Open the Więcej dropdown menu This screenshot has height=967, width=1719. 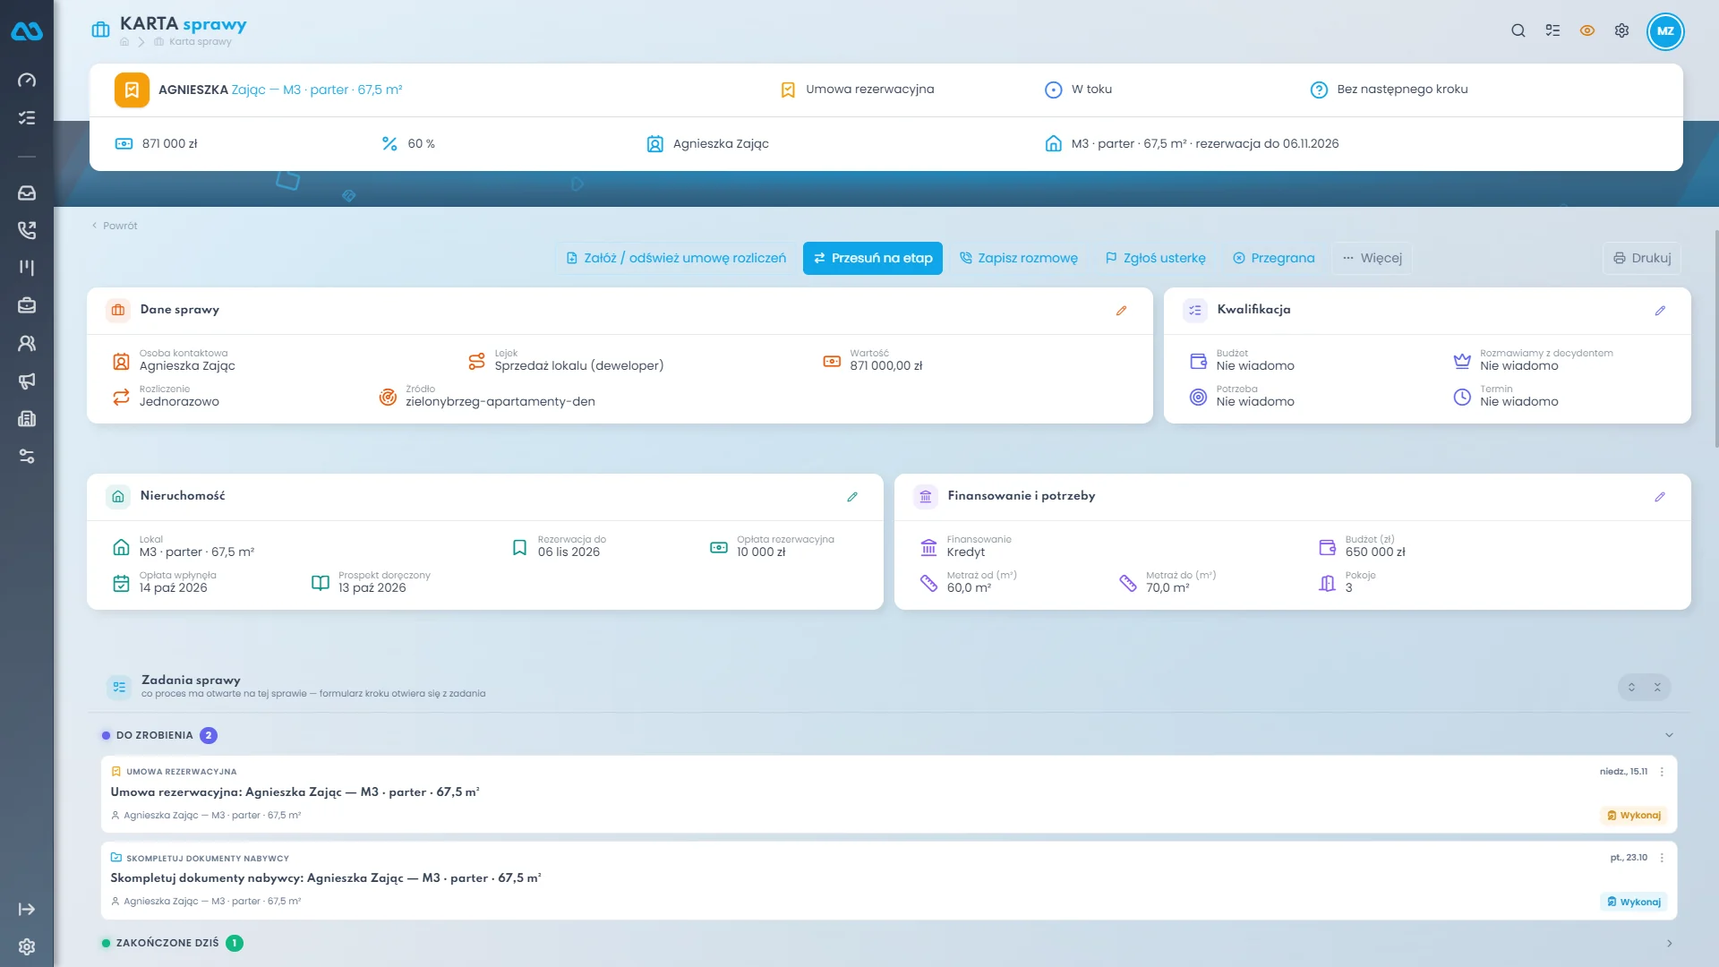point(1372,258)
